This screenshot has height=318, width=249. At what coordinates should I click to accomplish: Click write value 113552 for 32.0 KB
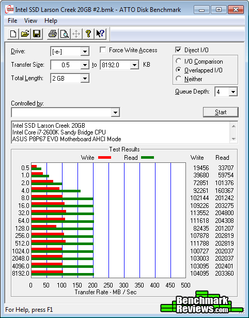click(x=199, y=213)
